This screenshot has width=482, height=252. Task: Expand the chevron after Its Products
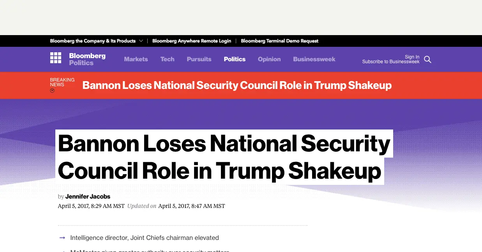click(141, 41)
